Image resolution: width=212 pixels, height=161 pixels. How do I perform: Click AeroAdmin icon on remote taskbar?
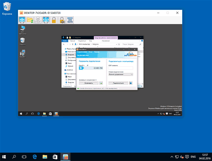[56, 114]
